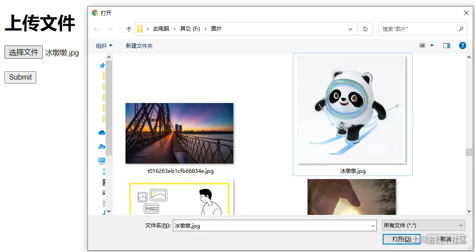Select the second cloud drive icon in the sidebar
475x252 pixels.
[x=102, y=147]
